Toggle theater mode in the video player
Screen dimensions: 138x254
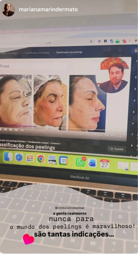[x=113, y=135]
